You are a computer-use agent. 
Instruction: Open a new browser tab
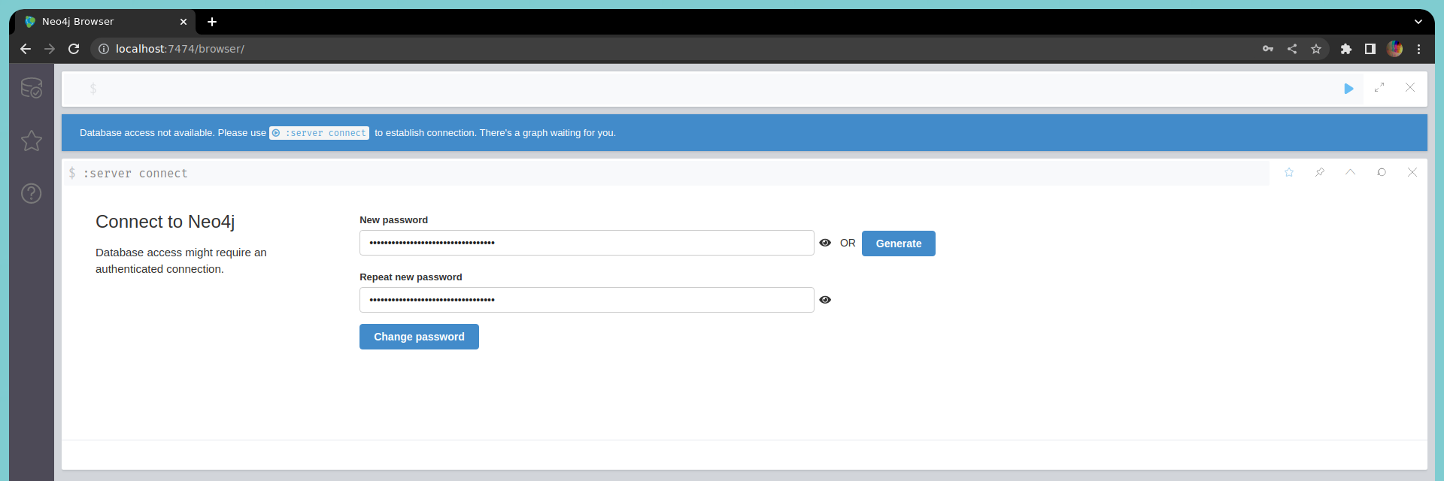tap(212, 22)
